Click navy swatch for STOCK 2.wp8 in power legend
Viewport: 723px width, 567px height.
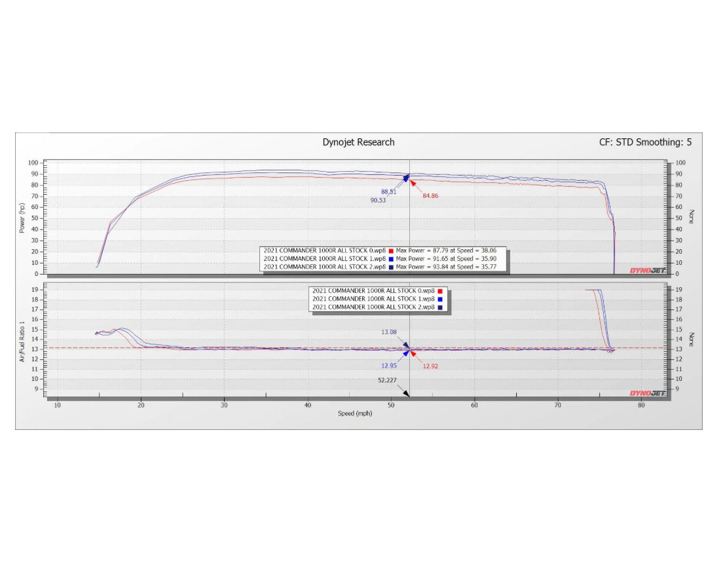point(390,267)
